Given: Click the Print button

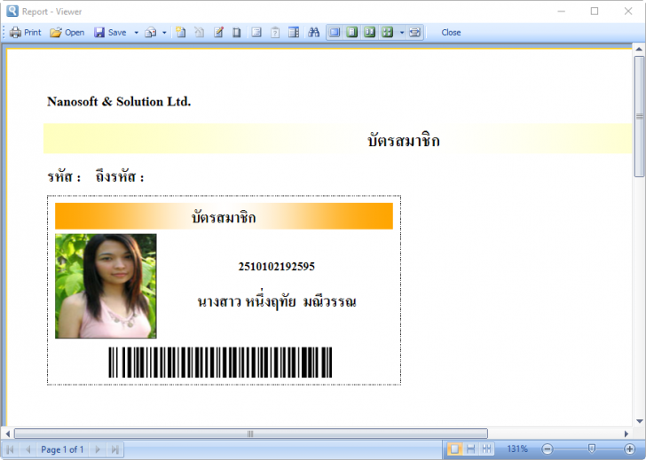Looking at the screenshot, I should coord(26,33).
